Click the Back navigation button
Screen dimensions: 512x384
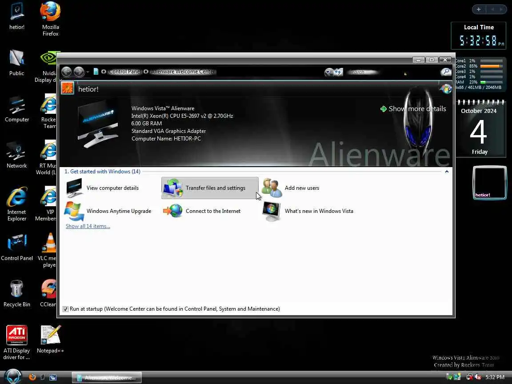click(x=67, y=72)
